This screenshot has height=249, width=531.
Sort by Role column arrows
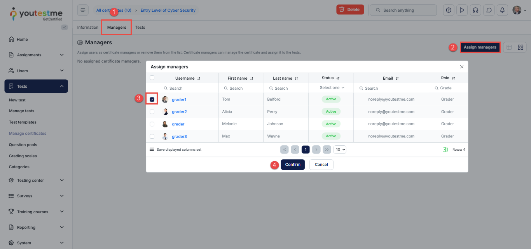click(453, 78)
